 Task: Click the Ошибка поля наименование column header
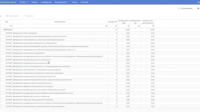(147, 22)
